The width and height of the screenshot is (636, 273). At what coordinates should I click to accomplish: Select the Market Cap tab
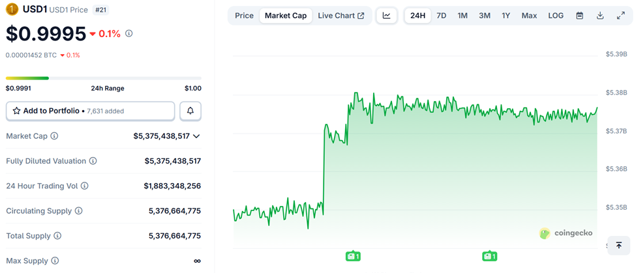tap(286, 16)
